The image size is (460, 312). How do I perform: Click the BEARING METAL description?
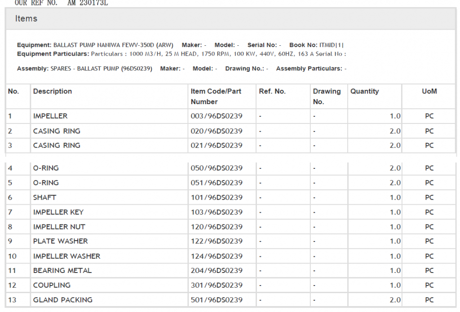coord(62,270)
